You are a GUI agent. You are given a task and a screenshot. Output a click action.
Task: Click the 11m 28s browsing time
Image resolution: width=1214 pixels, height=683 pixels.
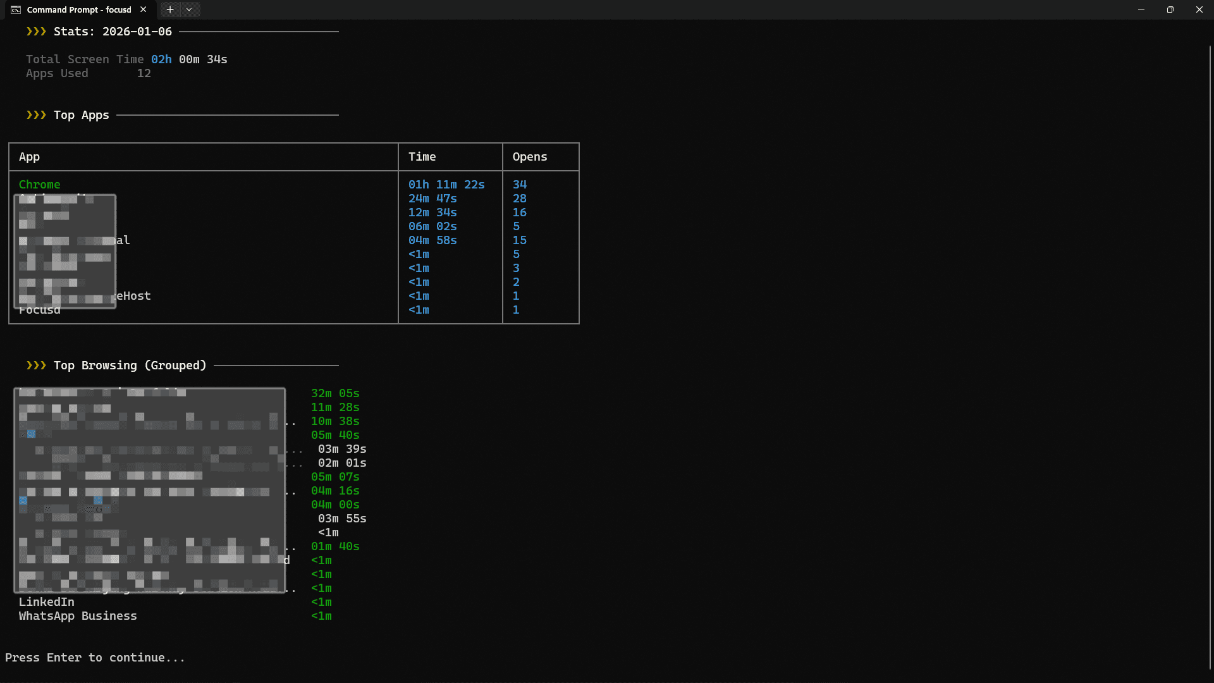[335, 407]
